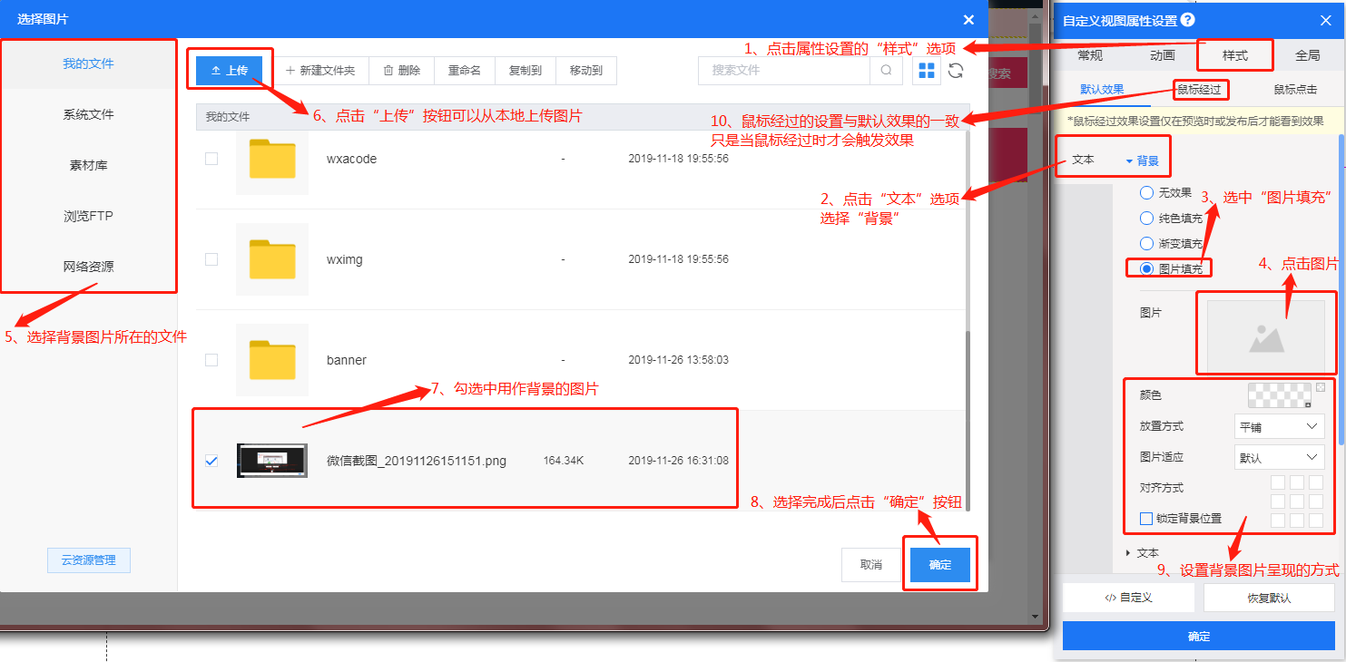Viewport: 1346px width, 662px height.
Task: Tick the wxacode folder checkbox
Action: coord(211,159)
